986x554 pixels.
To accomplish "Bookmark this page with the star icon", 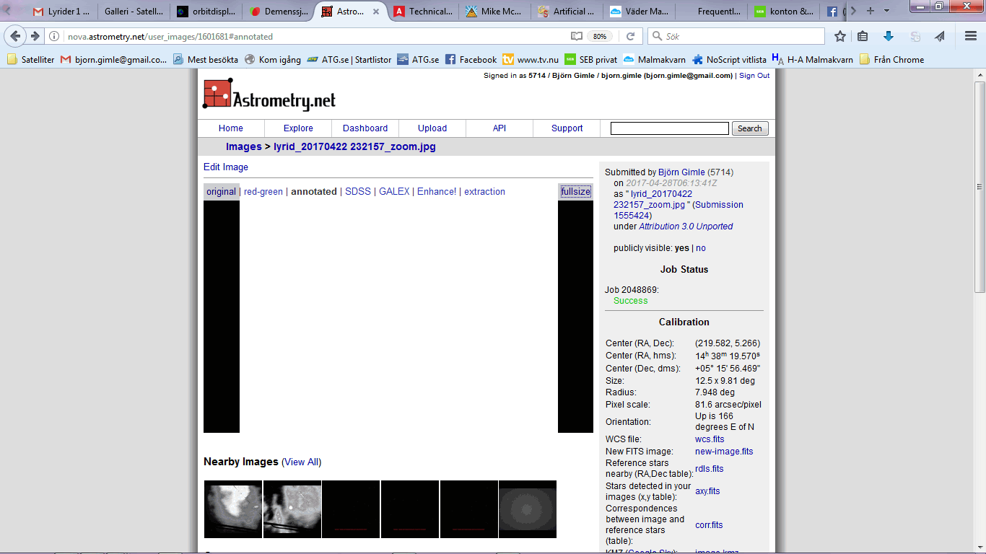I will [839, 36].
